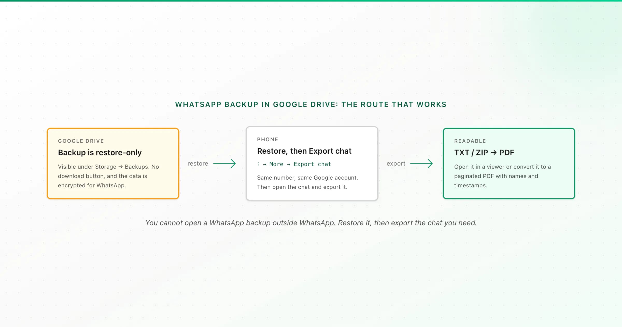
Task: Click the green arrow next to 'export'
Action: 421,163
